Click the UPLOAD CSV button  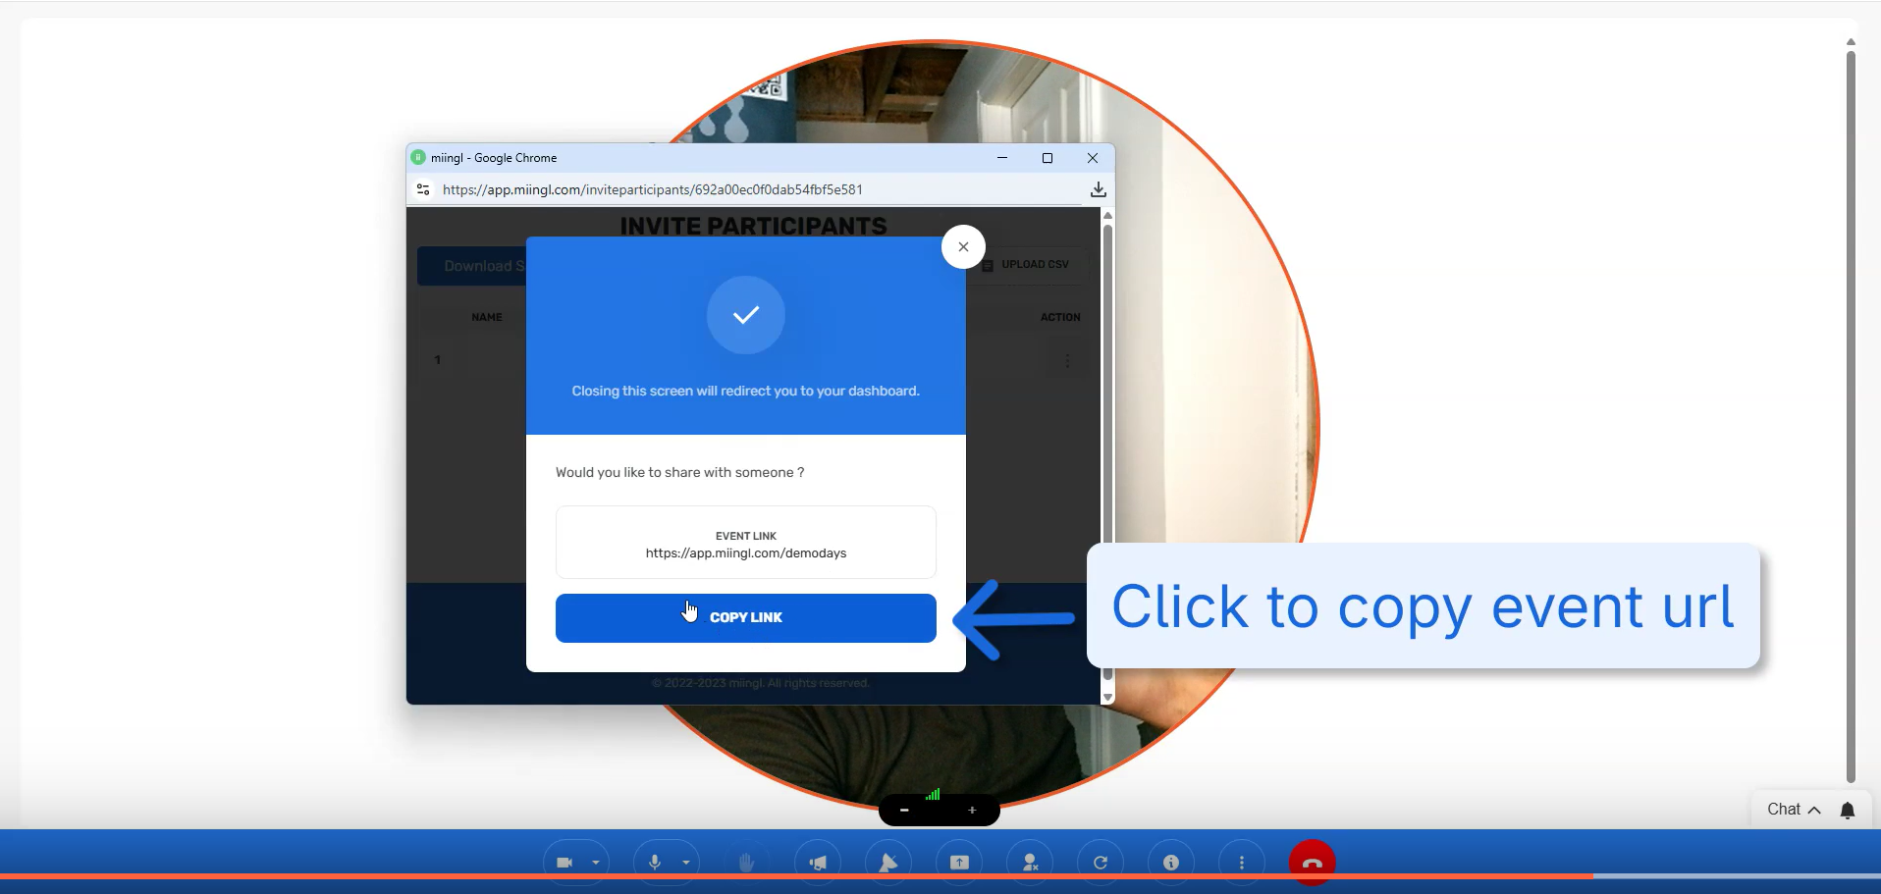pyautogui.click(x=1026, y=265)
